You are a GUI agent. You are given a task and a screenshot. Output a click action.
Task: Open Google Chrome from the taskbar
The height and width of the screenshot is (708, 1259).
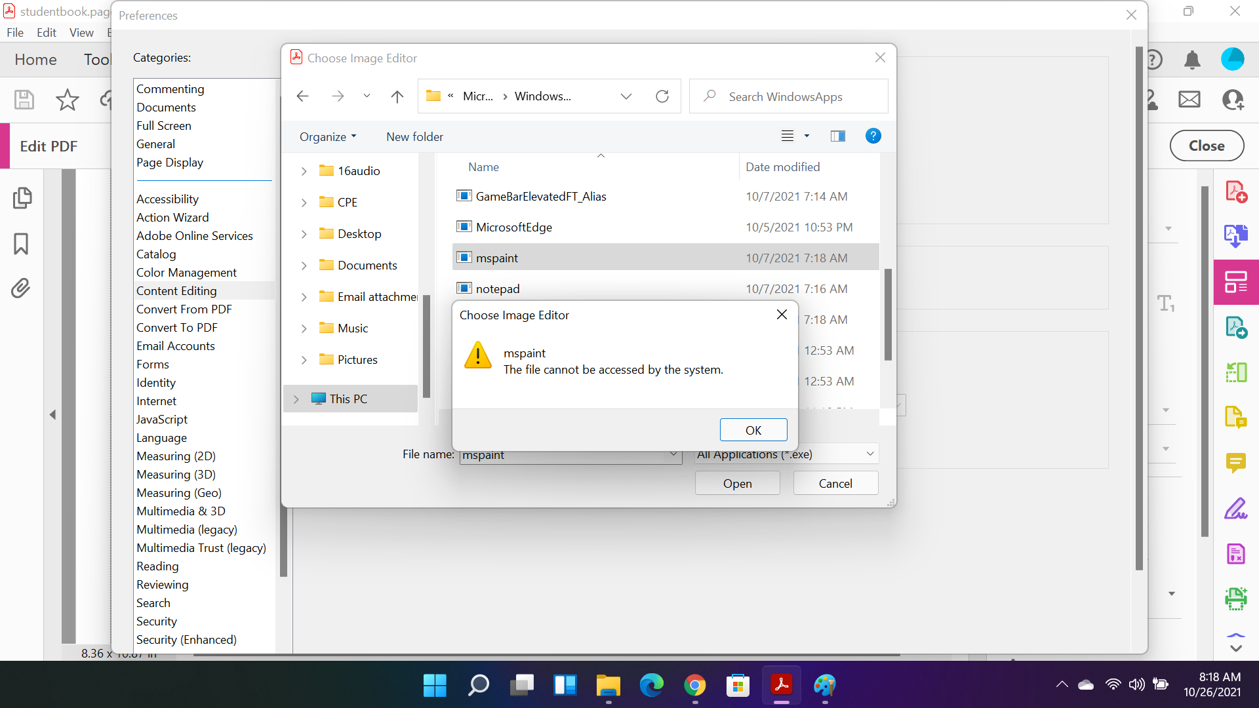(x=694, y=686)
